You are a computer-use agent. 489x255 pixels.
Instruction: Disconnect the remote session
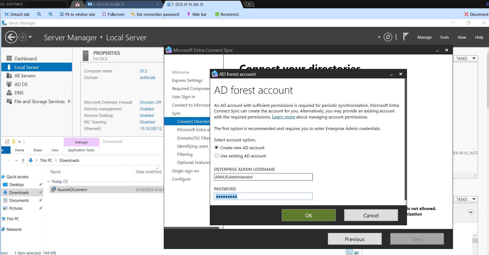[x=476, y=14]
